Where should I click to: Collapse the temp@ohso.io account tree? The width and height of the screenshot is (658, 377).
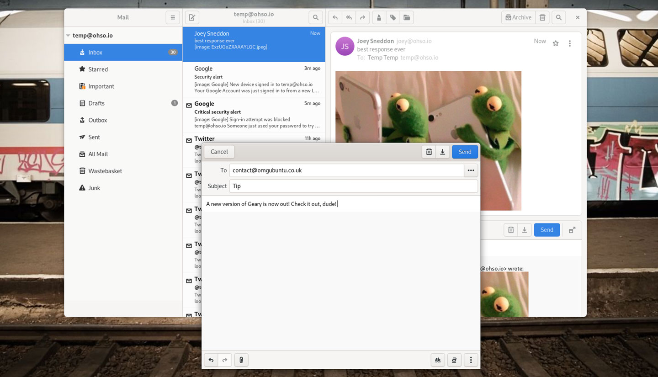(x=68, y=35)
